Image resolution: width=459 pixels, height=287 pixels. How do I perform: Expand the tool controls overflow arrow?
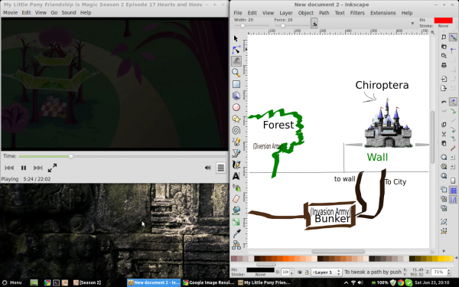(x=412, y=24)
